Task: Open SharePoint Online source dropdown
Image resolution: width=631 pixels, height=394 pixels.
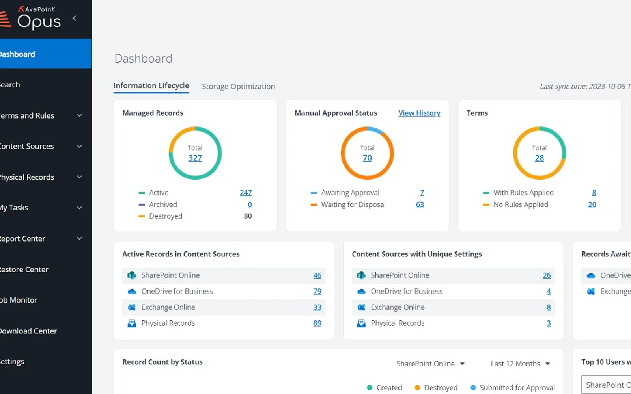Action: point(430,364)
